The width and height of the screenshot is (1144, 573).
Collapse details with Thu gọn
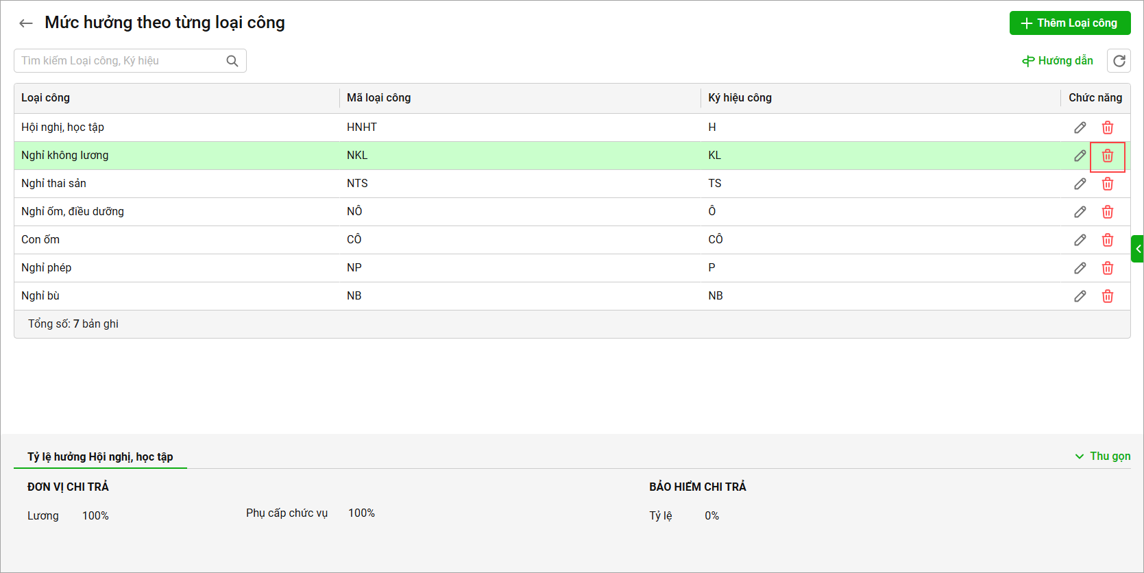(1103, 456)
